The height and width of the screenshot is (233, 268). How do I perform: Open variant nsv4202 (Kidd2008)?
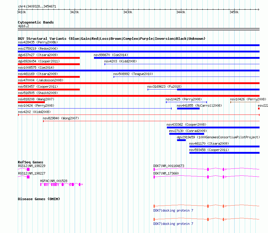pos(139,115)
